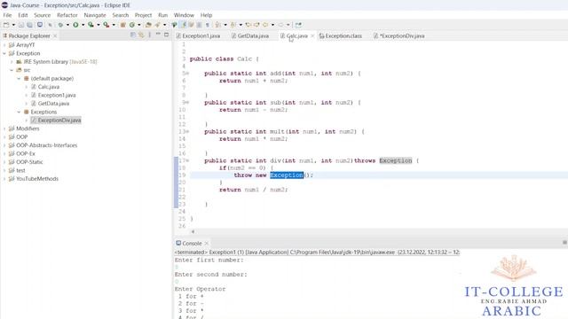This screenshot has height=319, width=568.
Task: Click the Previous Annotation toolbar icon
Action: (233, 25)
